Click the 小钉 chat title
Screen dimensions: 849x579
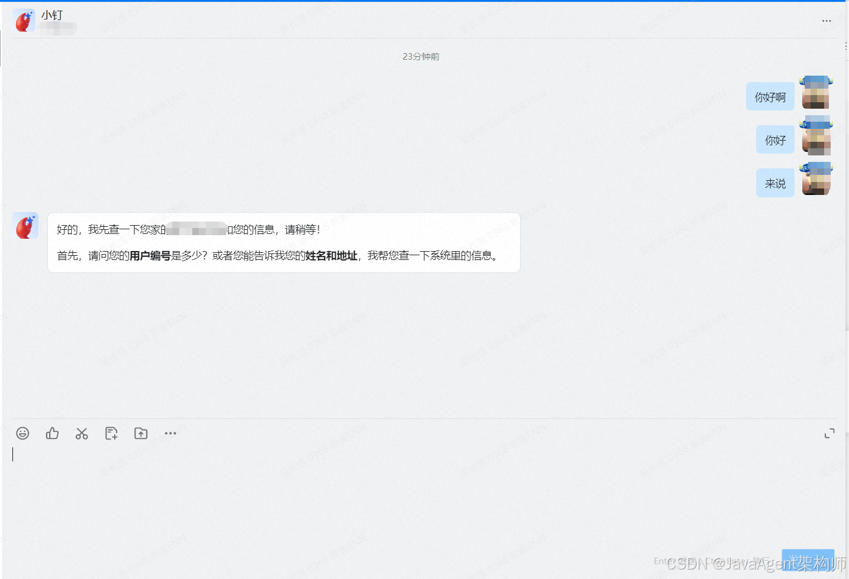click(x=52, y=15)
